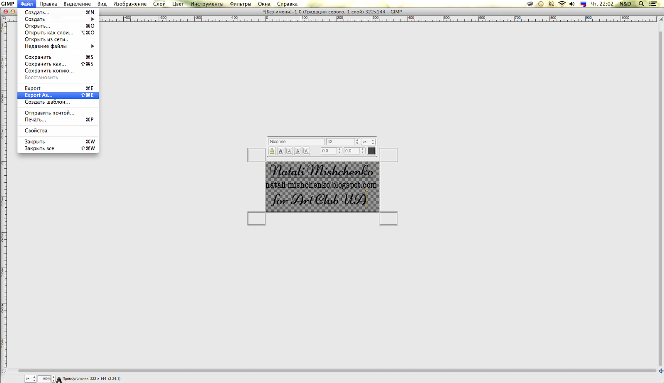The height and width of the screenshot is (383, 664).
Task: Open the Фильтры menu
Action: click(x=241, y=4)
